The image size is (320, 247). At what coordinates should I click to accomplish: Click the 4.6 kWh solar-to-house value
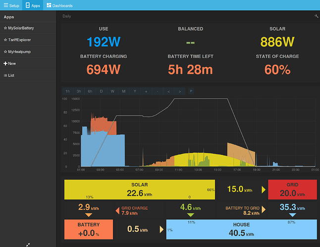point(190,207)
